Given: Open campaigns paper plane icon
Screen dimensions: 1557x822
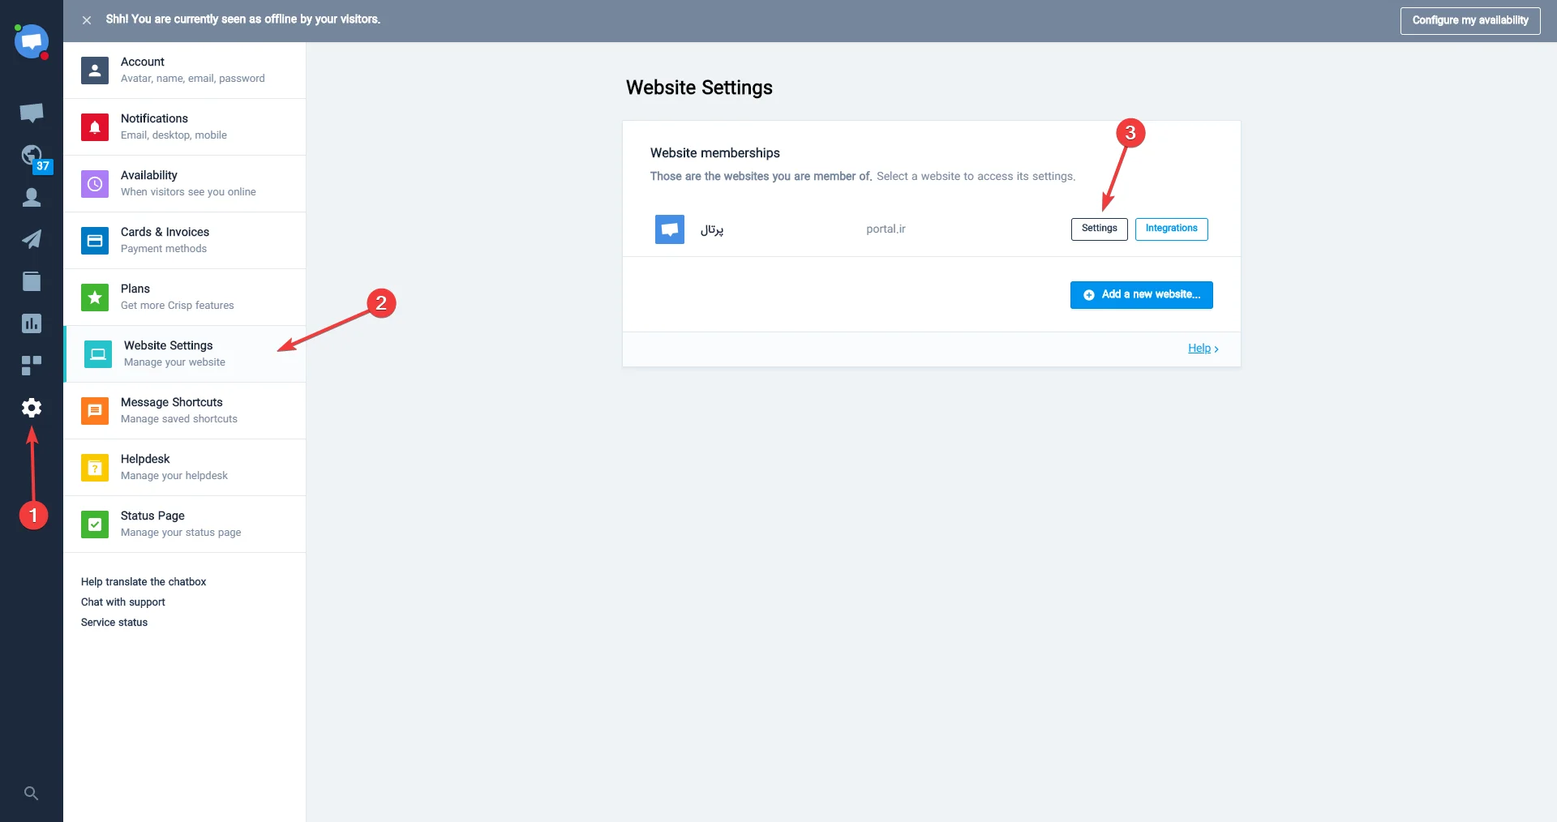Looking at the screenshot, I should pos(32,239).
